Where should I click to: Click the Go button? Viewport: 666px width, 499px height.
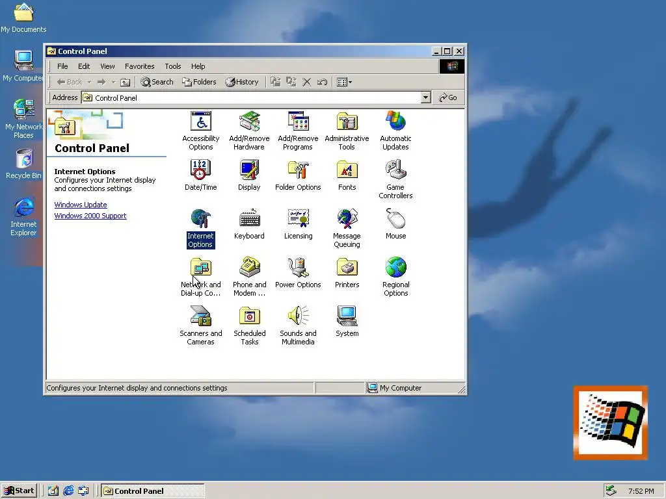pos(448,97)
